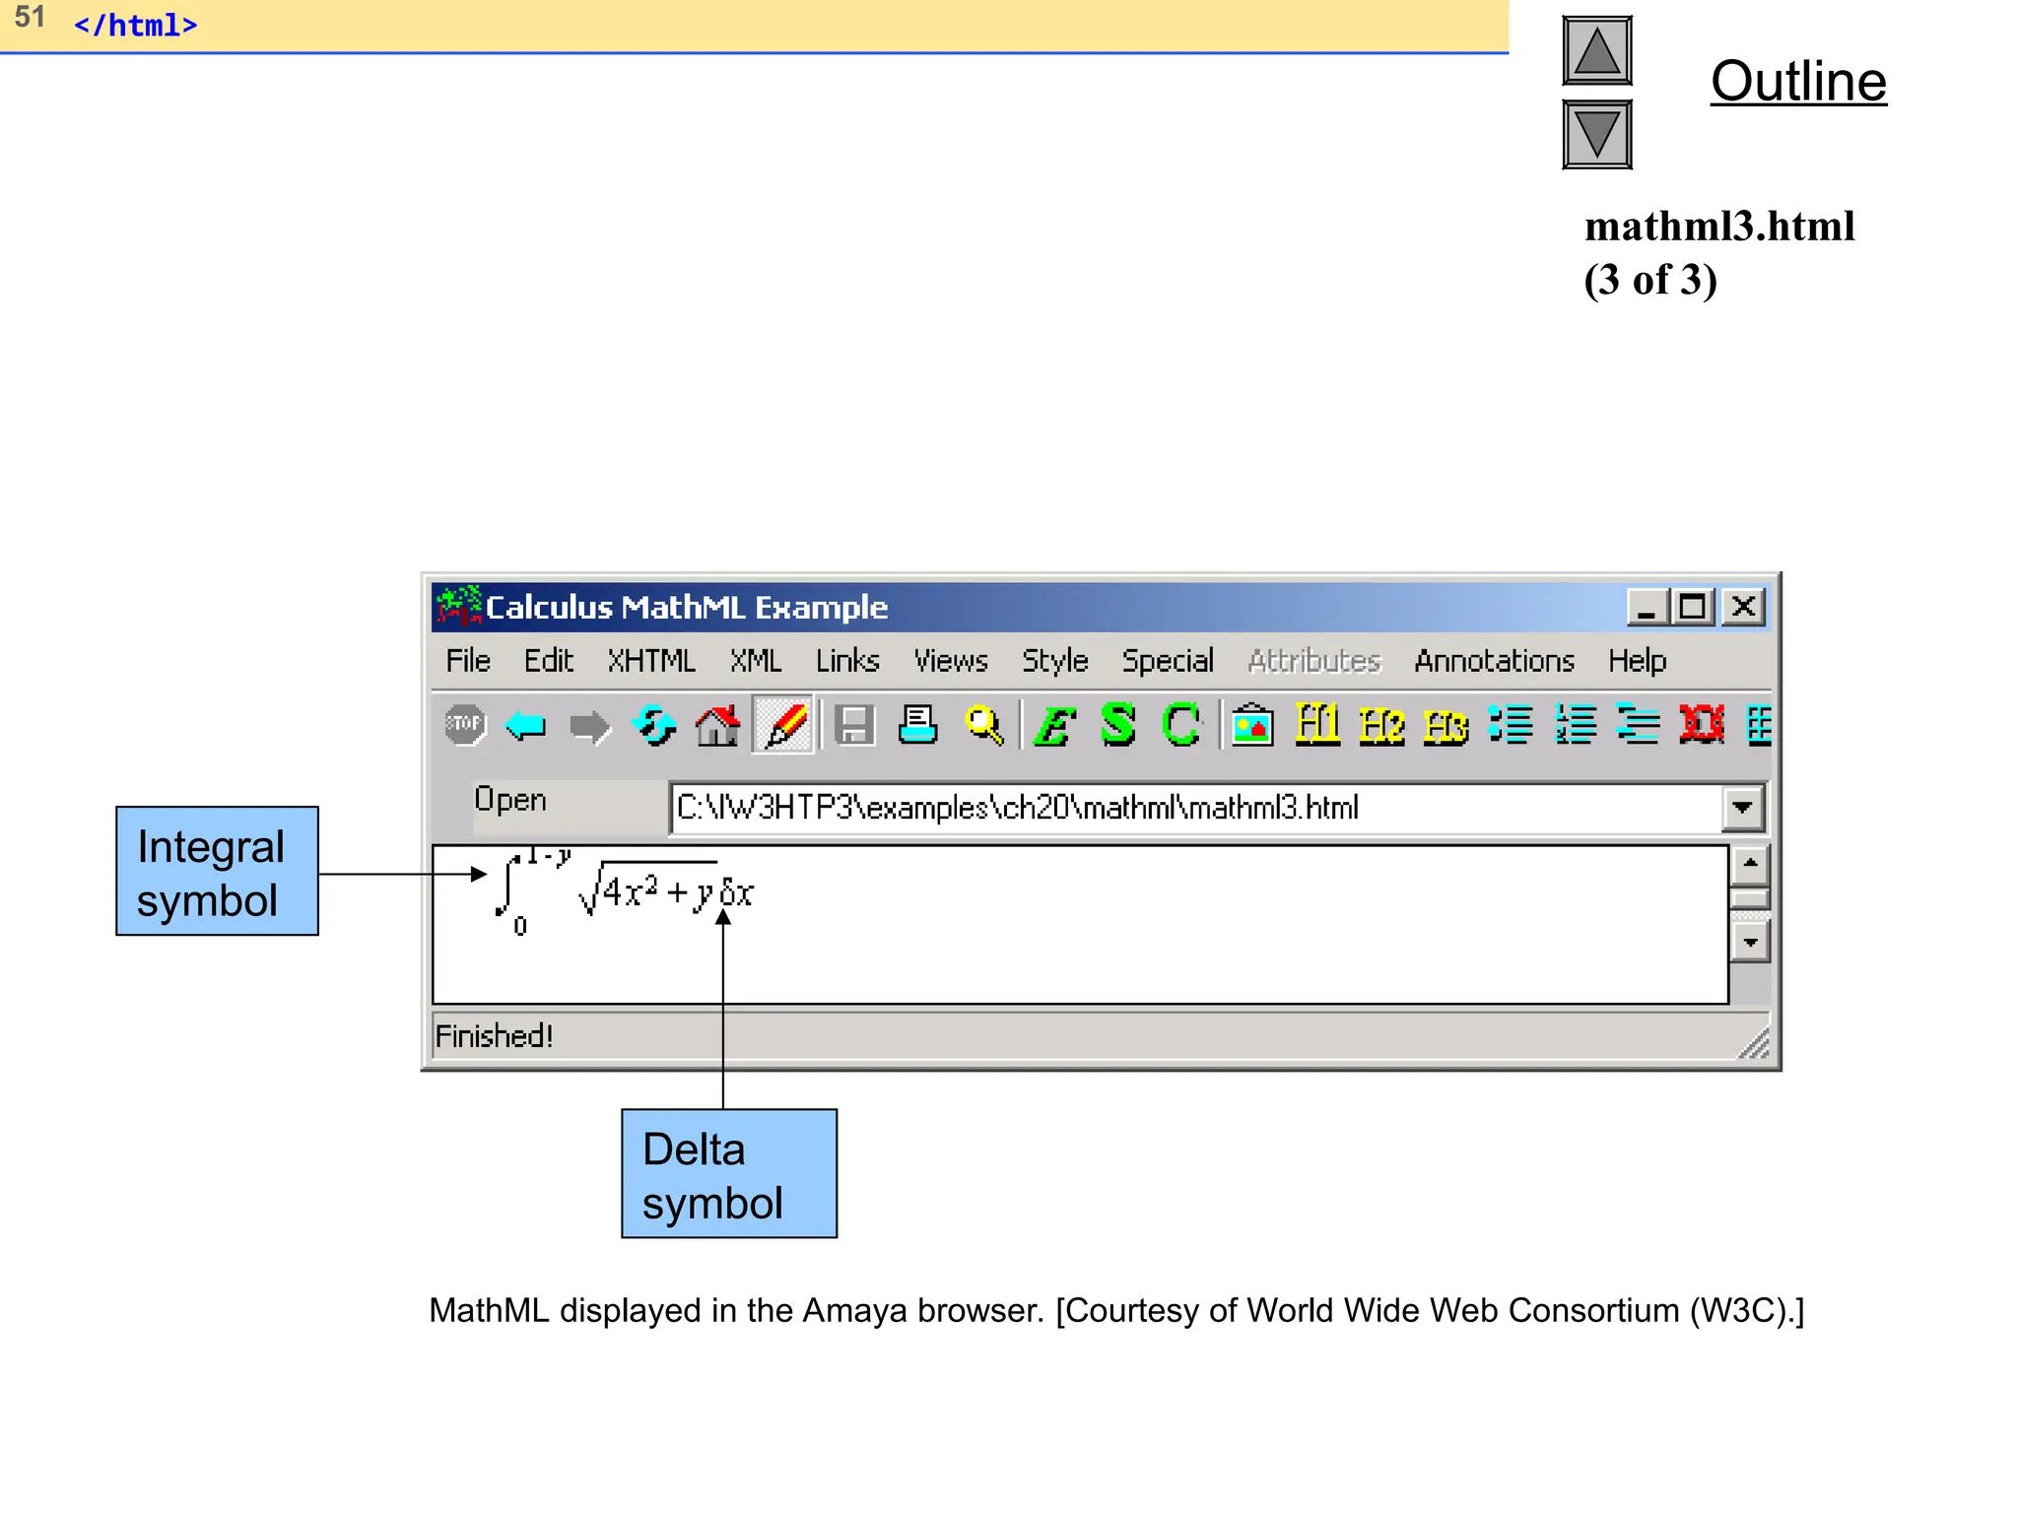Screen dimensions: 2018x1513
Task: Click the slide down triangle button
Action: (1597, 134)
